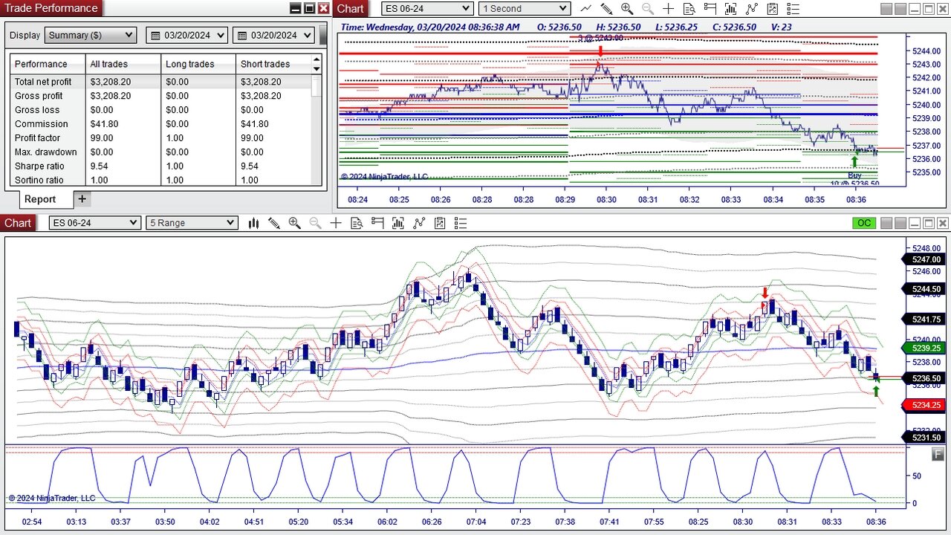Toggle first gray link button on top chart

886,9
